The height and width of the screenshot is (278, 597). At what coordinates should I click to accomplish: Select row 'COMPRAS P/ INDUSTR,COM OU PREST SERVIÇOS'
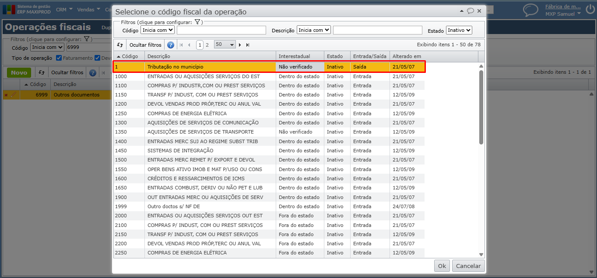[269, 86]
